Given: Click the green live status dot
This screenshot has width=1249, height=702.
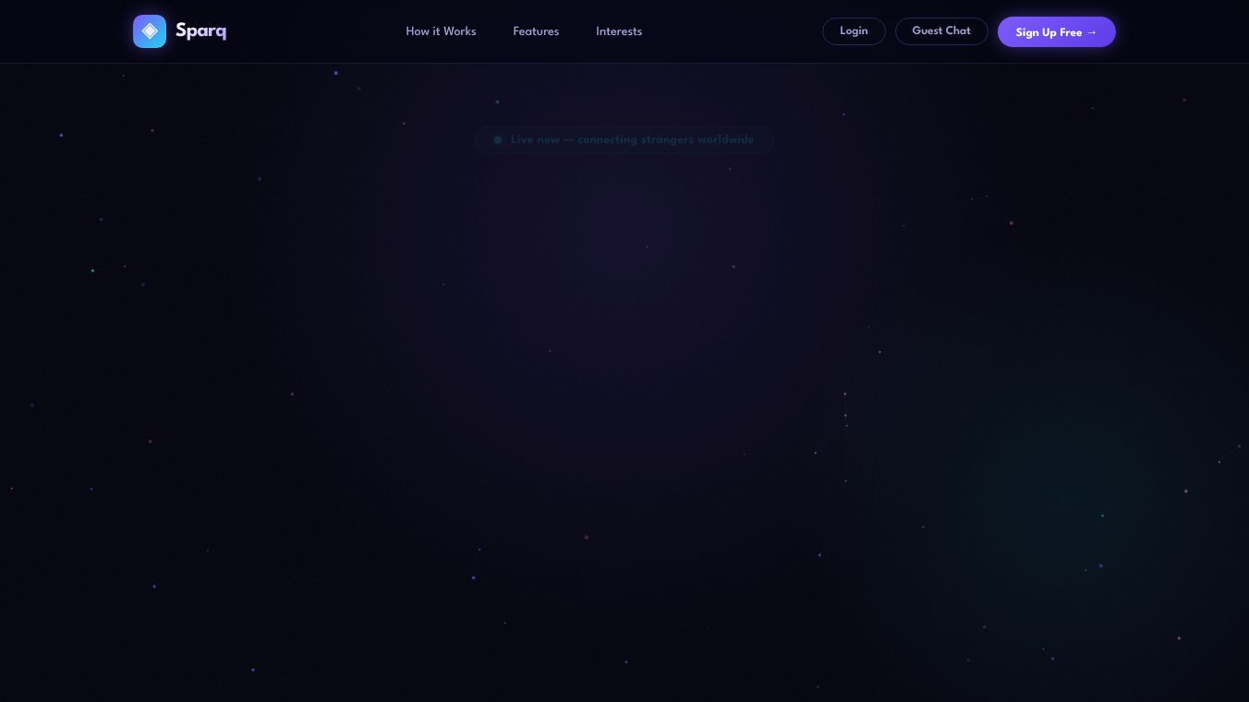Looking at the screenshot, I should [x=498, y=140].
